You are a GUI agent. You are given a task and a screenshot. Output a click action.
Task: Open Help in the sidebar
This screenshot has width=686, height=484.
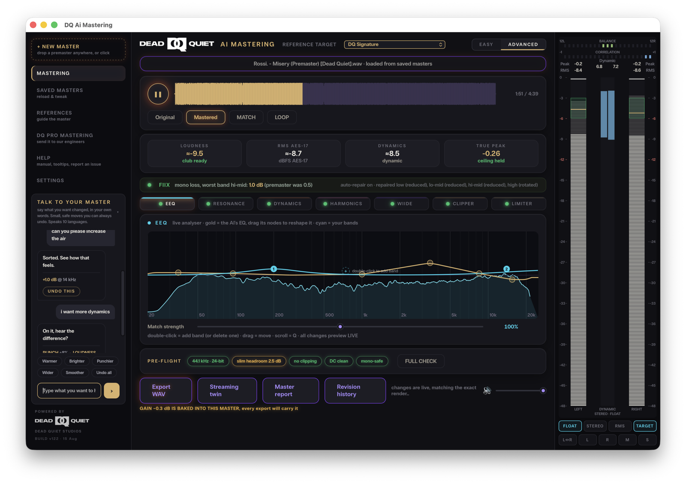point(78,161)
